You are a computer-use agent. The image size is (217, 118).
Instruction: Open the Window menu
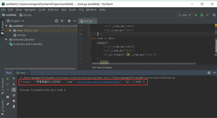click(x=91, y=10)
